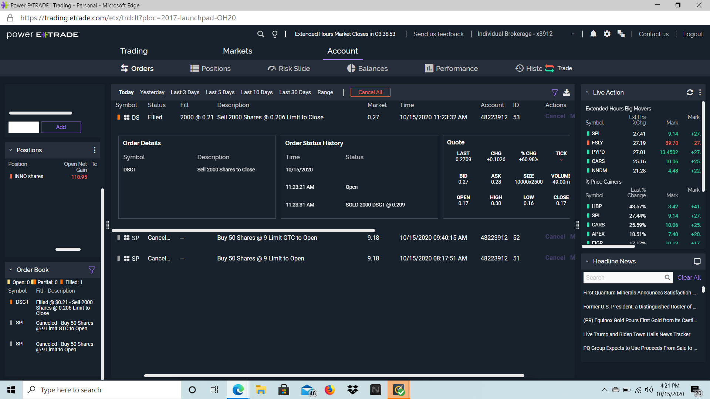Open the notifications bell

pos(593,34)
